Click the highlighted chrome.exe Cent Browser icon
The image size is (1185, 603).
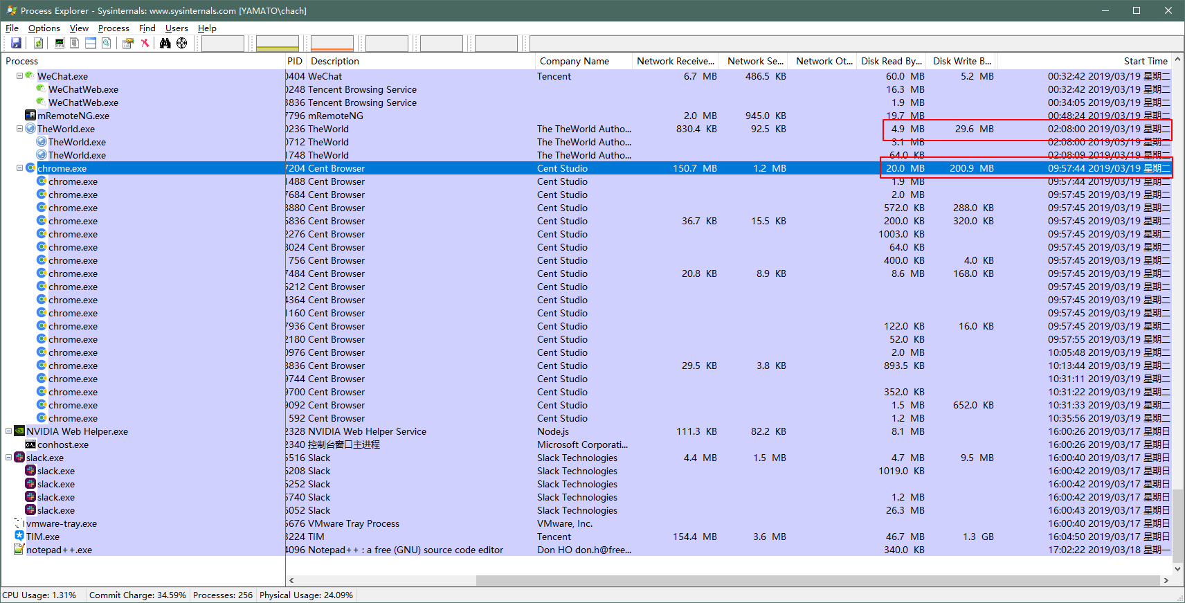pos(30,168)
